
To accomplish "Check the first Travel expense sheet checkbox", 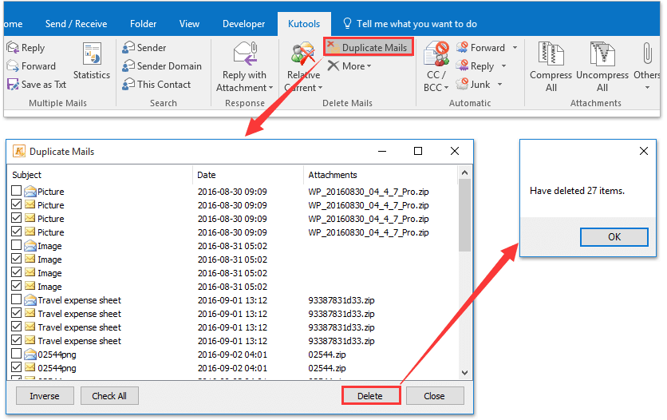I will [17, 300].
